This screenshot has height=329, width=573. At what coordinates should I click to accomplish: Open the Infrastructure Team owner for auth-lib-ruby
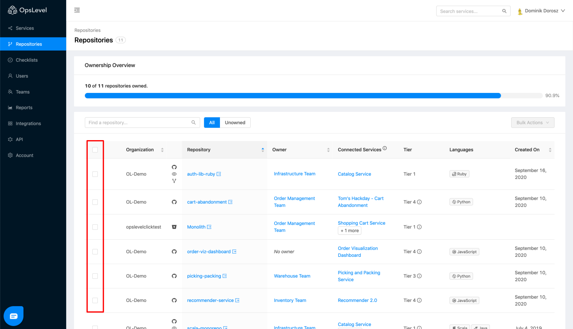coord(295,174)
